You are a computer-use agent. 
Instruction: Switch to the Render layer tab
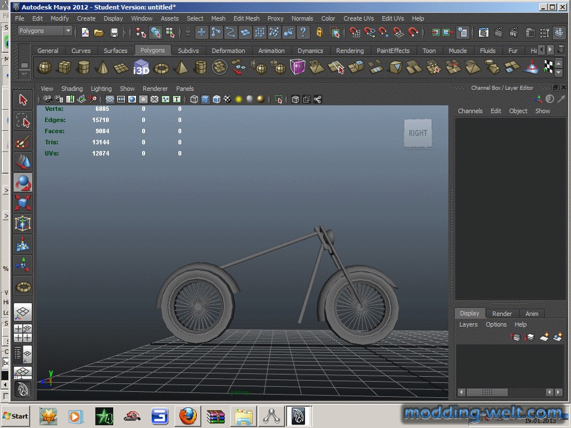pyautogui.click(x=502, y=313)
